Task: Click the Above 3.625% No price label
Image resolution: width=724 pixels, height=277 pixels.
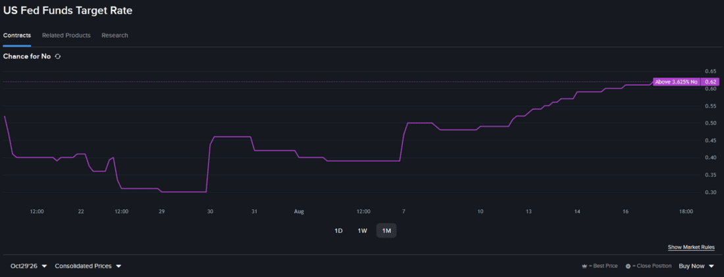Action: pyautogui.click(x=677, y=82)
